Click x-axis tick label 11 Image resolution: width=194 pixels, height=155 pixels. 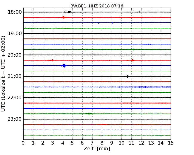131,143
